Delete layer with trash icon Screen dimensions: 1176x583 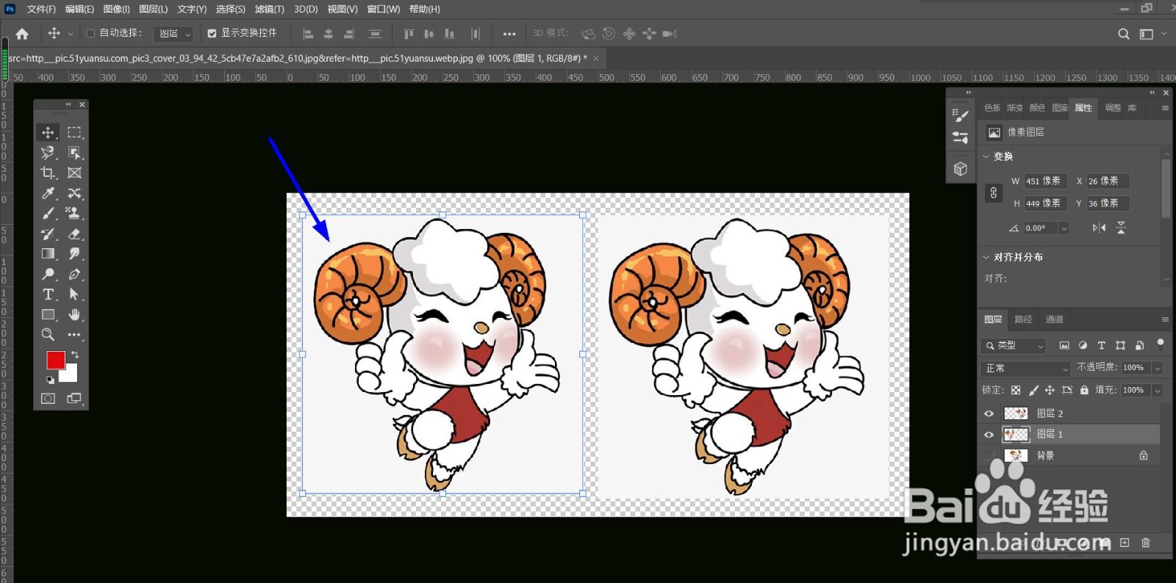1145,543
